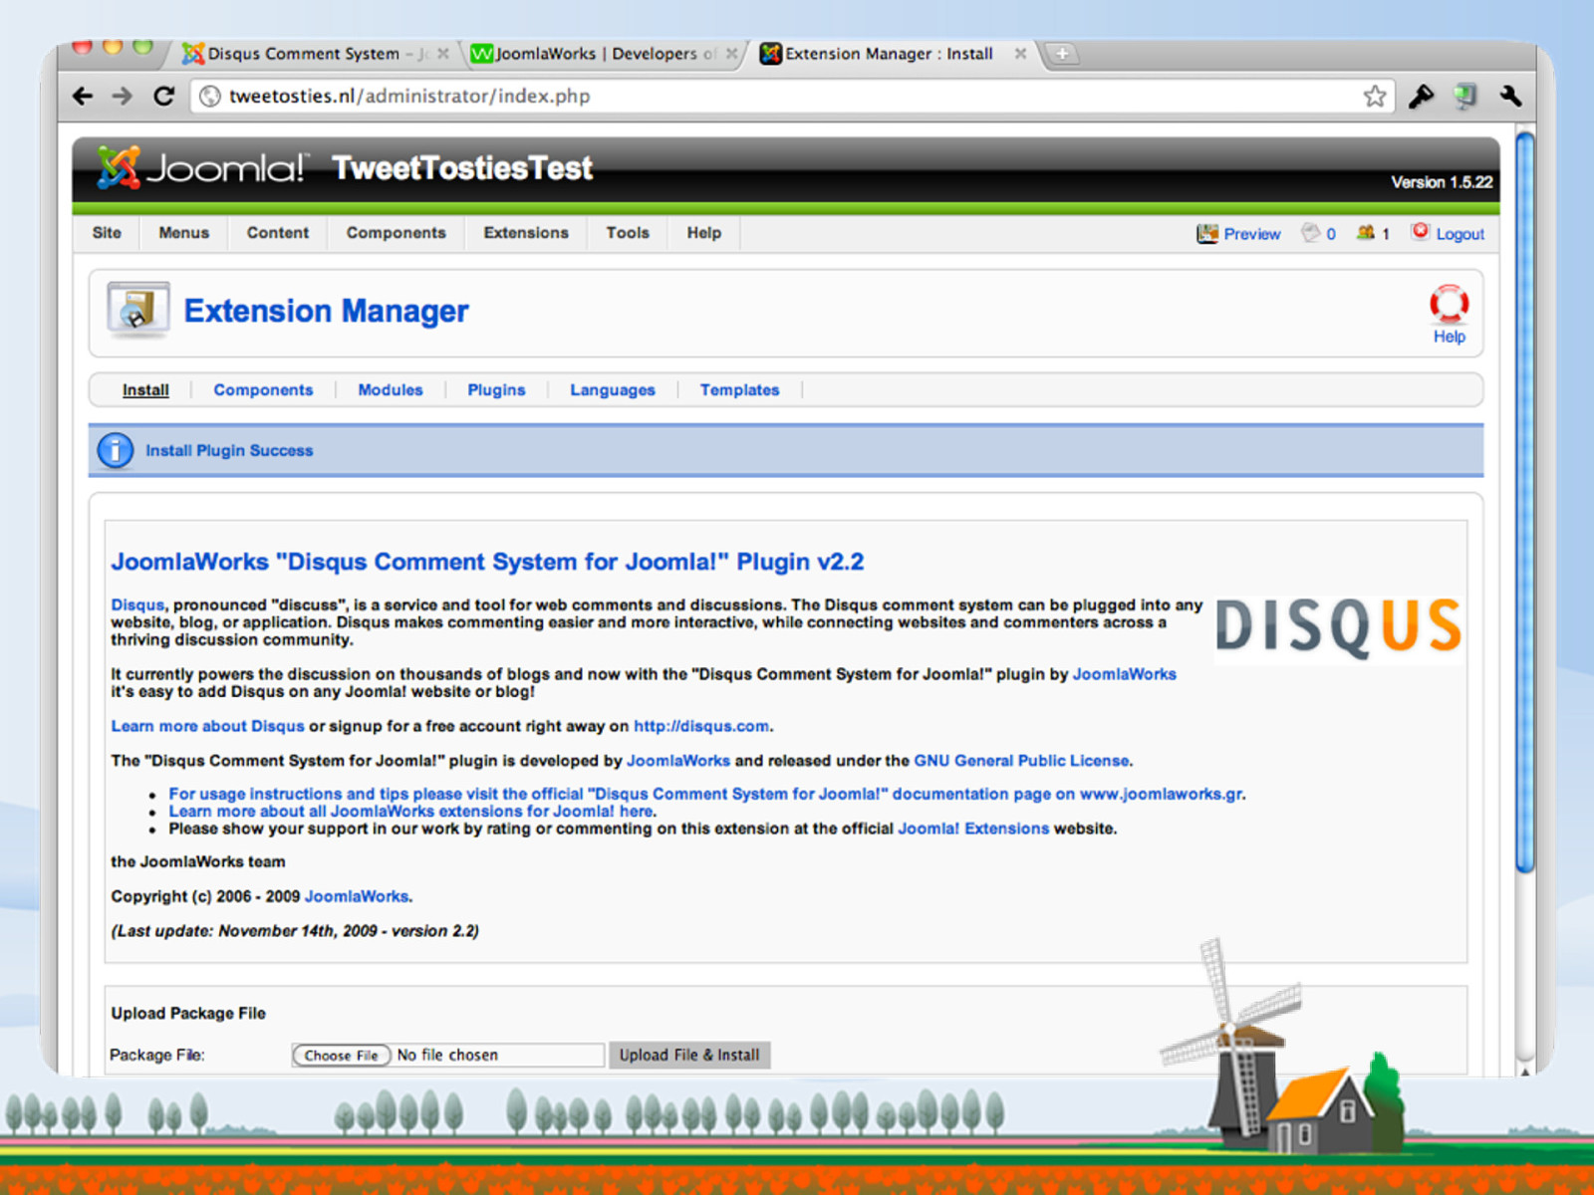Screen dimensions: 1594x1195
Task: Open Help via the lifebuoy icon
Action: click(1449, 304)
